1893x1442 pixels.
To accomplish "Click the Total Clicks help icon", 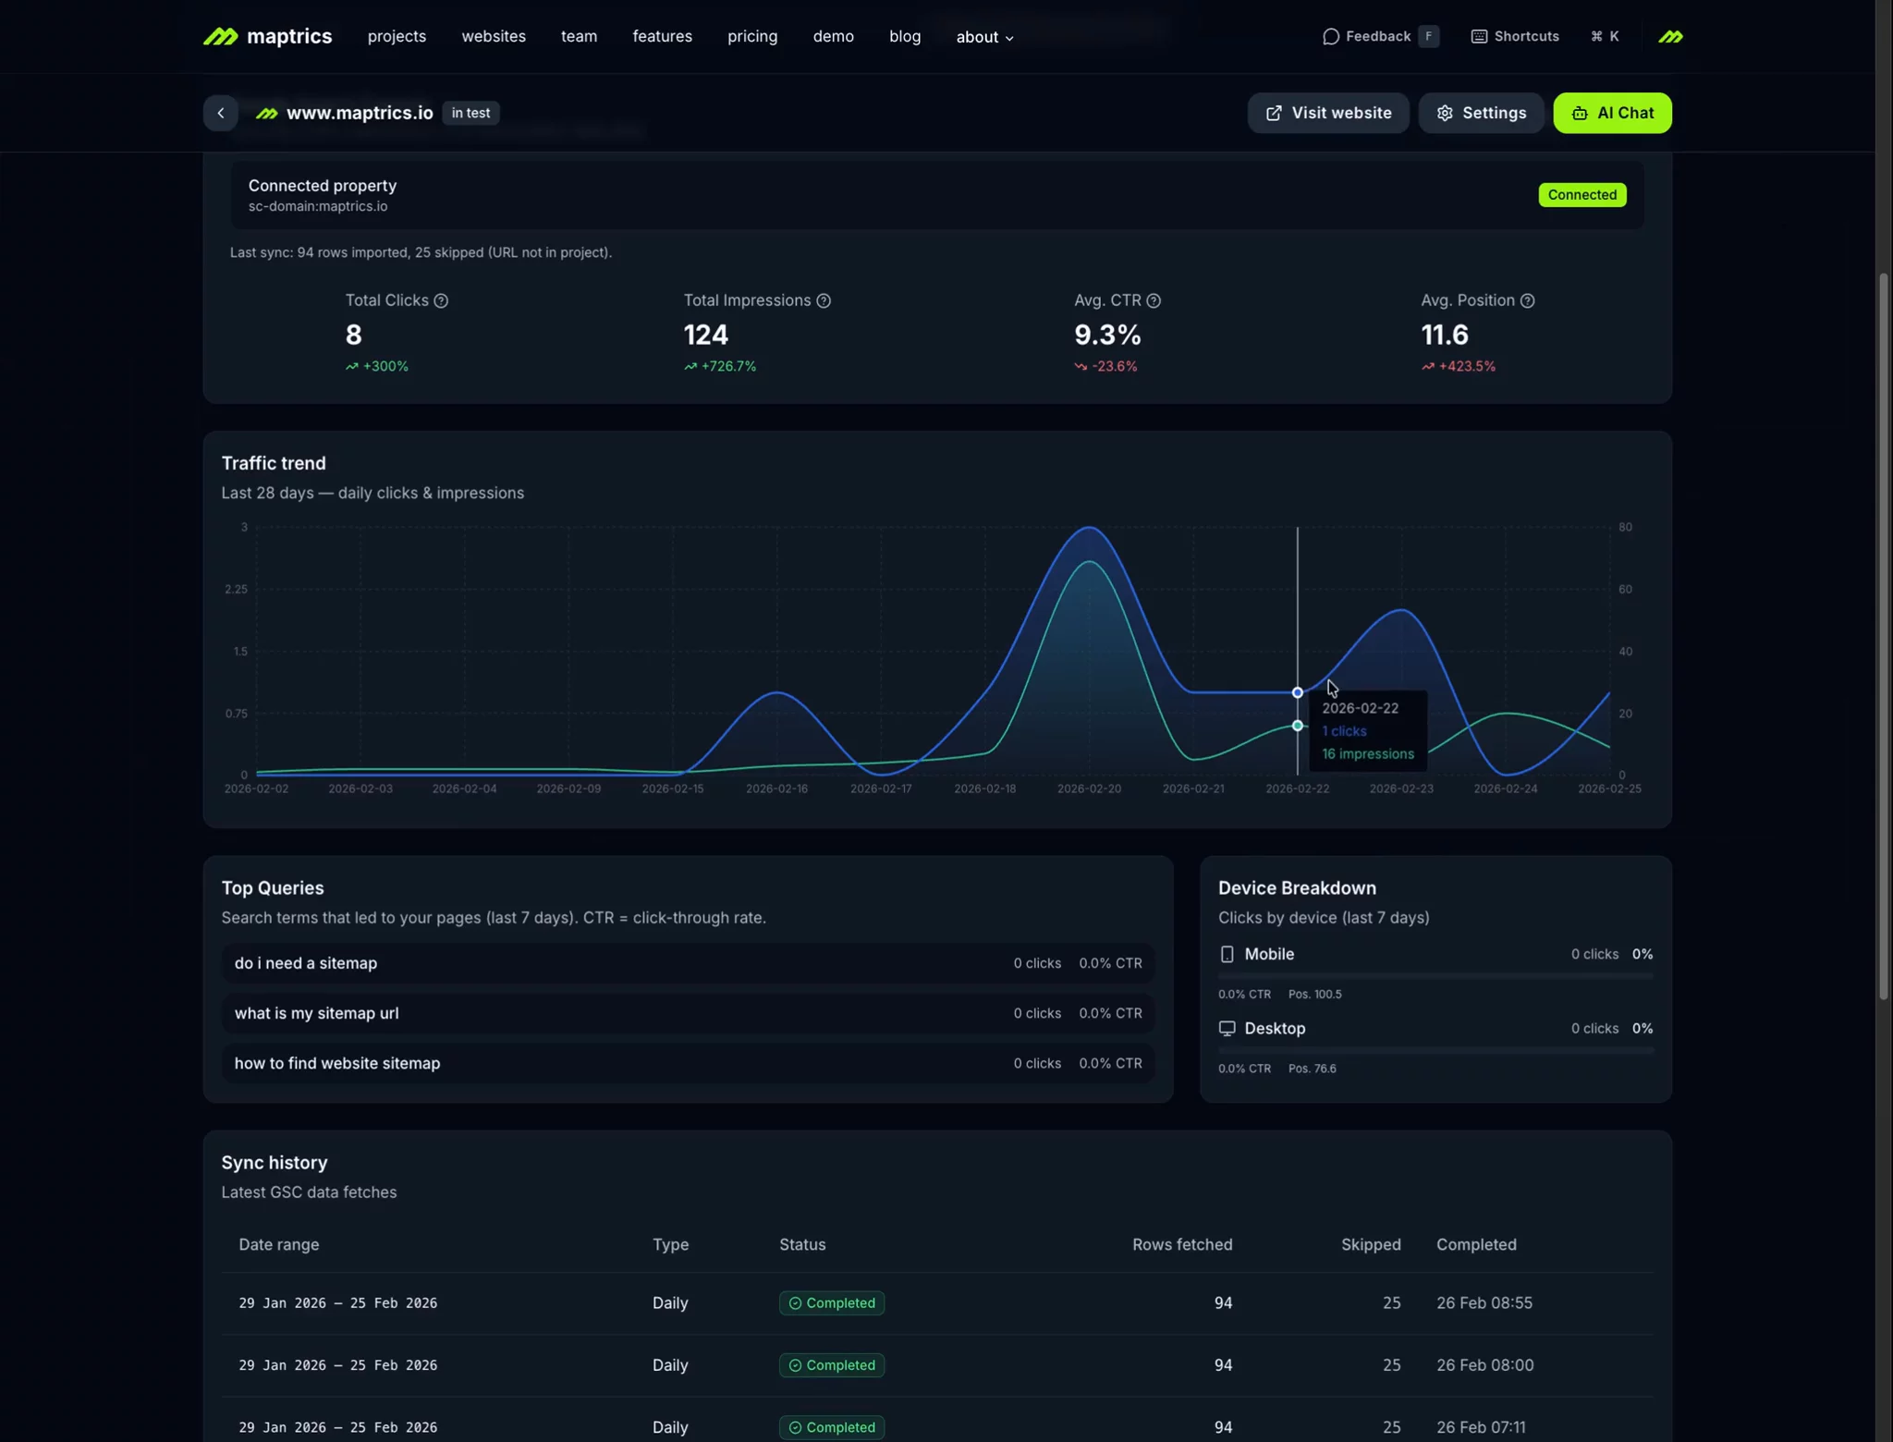I will 441,300.
